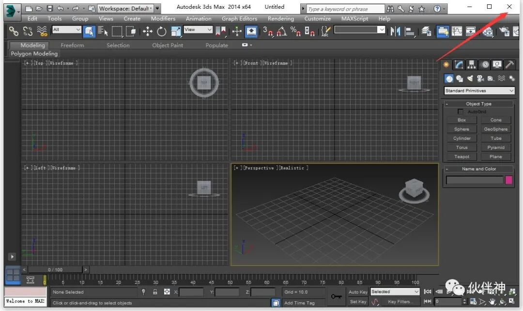Switch to the Freeform ribbon tab
The image size is (523, 311).
(x=72, y=45)
